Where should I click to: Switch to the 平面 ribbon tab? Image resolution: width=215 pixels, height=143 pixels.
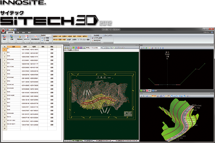click(x=17, y=32)
